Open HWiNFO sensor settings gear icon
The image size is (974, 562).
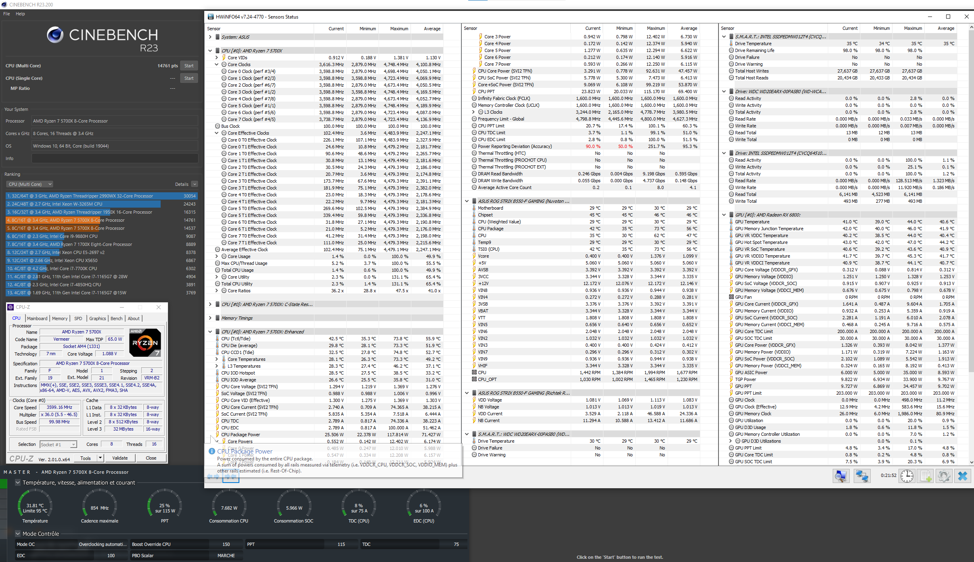[944, 476]
